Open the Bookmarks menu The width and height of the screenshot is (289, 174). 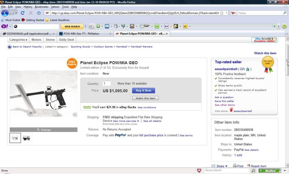(41, 7)
